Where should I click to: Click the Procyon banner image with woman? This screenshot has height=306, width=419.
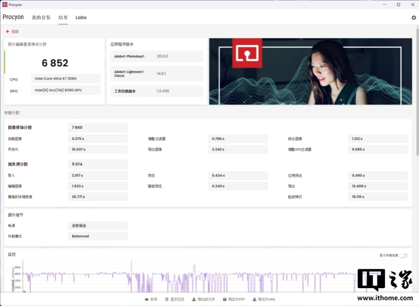[310, 71]
